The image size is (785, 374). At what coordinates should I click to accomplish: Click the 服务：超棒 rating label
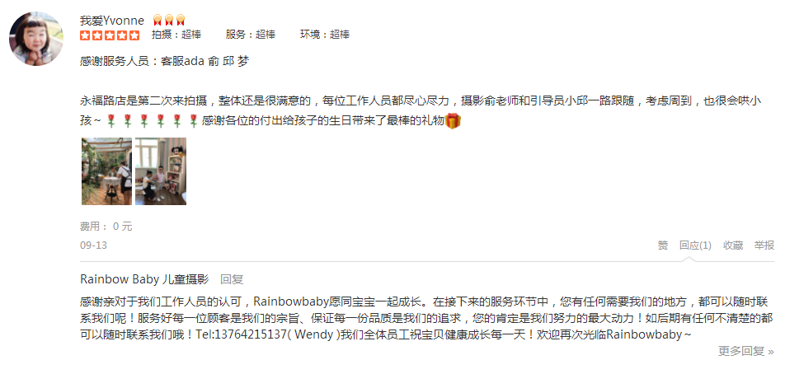pos(251,35)
